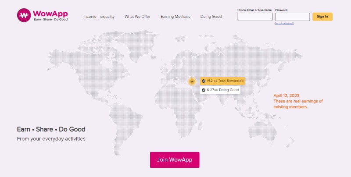Click coin icon beside 152.32 Total Rewarded
The image size is (351, 177).
204,81
